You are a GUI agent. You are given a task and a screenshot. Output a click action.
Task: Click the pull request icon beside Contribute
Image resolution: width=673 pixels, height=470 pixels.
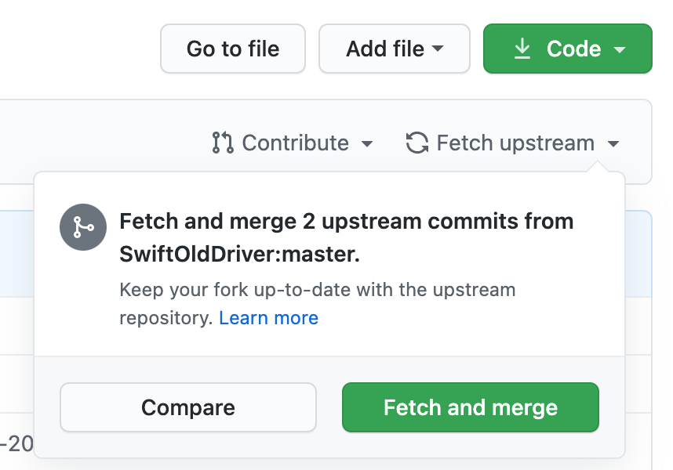pyautogui.click(x=223, y=143)
